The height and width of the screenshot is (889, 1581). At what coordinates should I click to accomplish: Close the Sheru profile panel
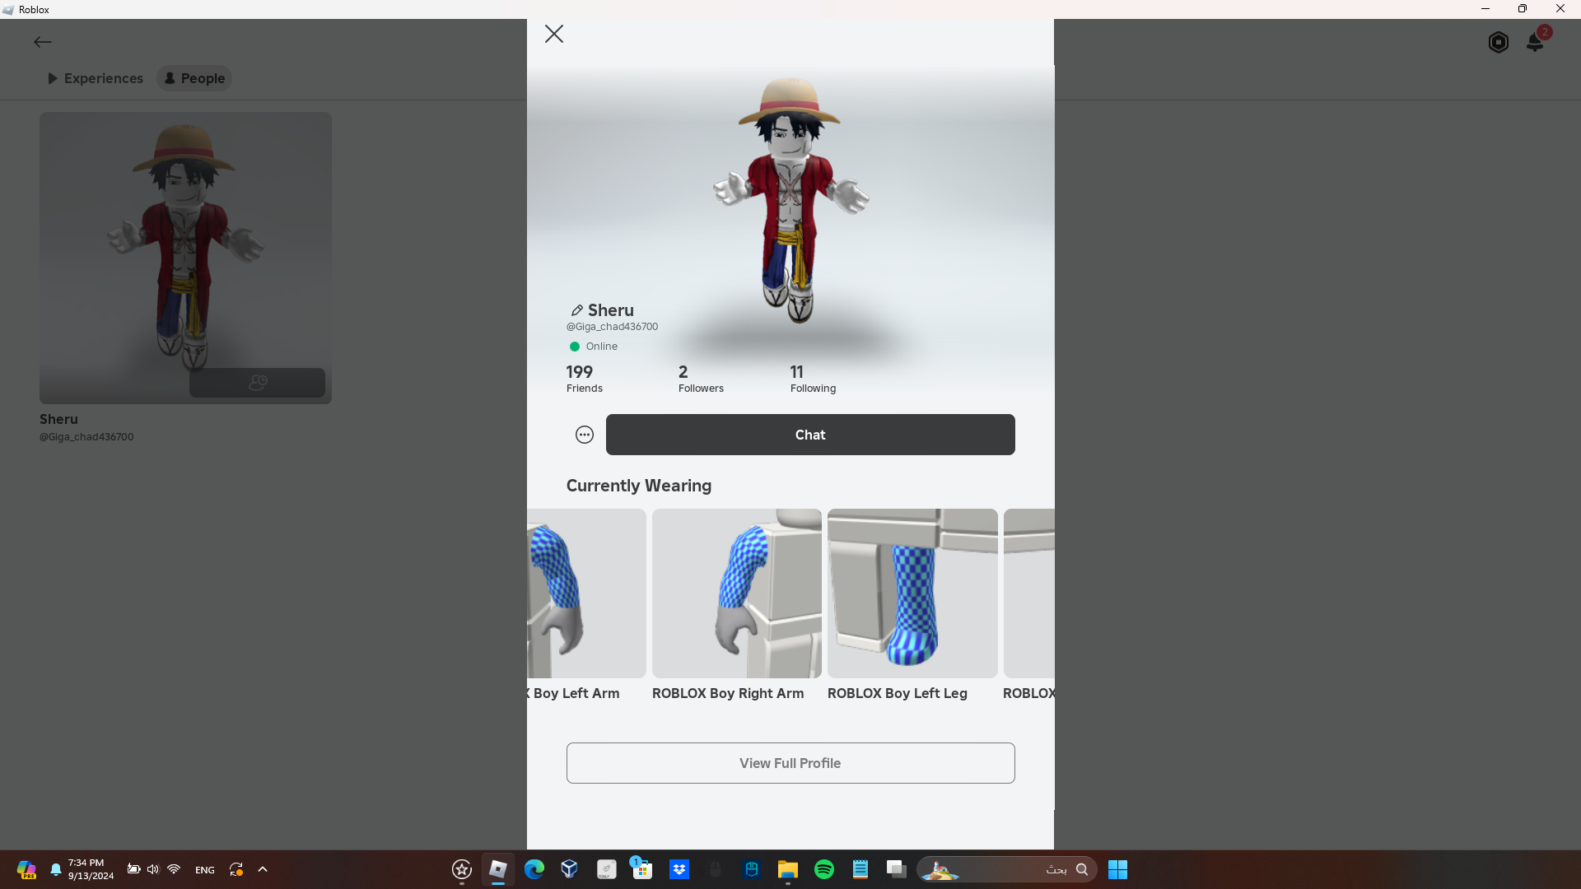tap(554, 34)
